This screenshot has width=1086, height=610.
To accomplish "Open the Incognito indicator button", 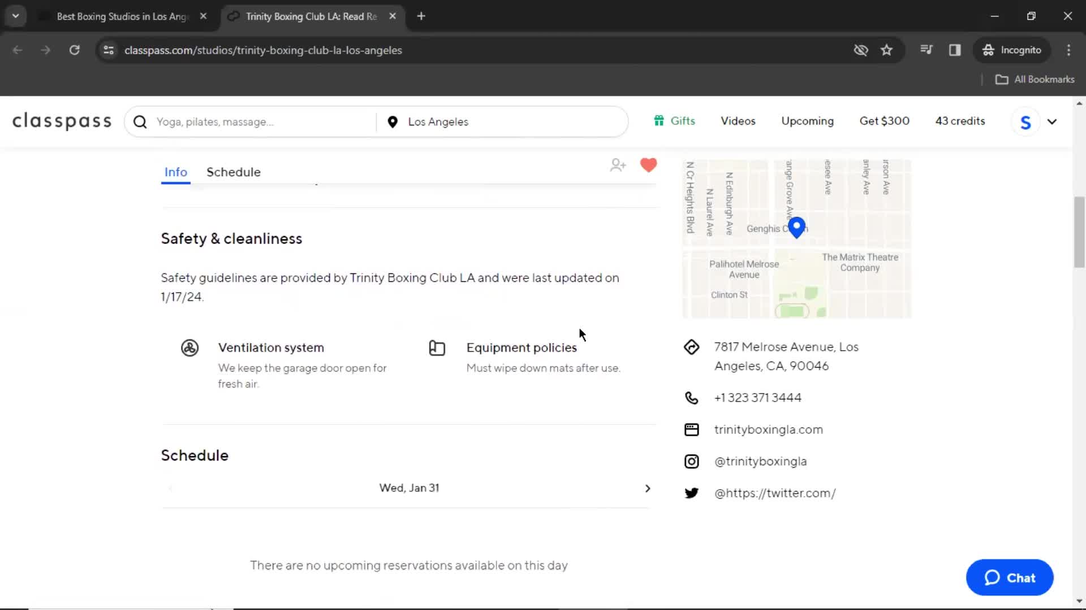I will pyautogui.click(x=1012, y=50).
